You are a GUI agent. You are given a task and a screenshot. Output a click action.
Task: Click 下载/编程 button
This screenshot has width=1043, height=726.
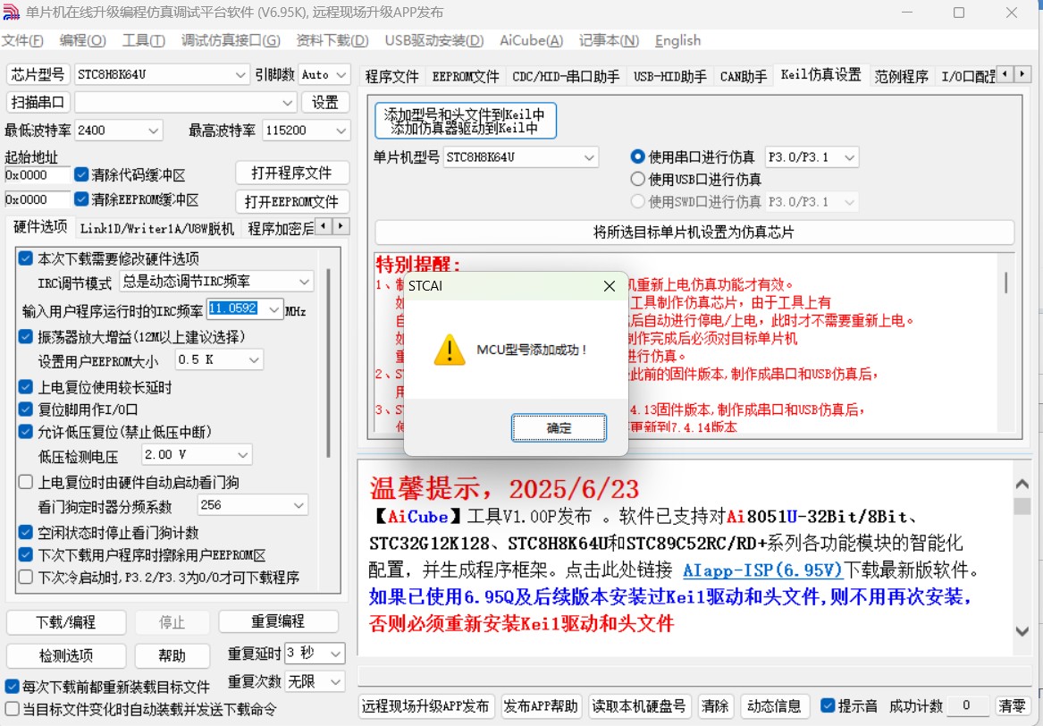[x=66, y=622]
